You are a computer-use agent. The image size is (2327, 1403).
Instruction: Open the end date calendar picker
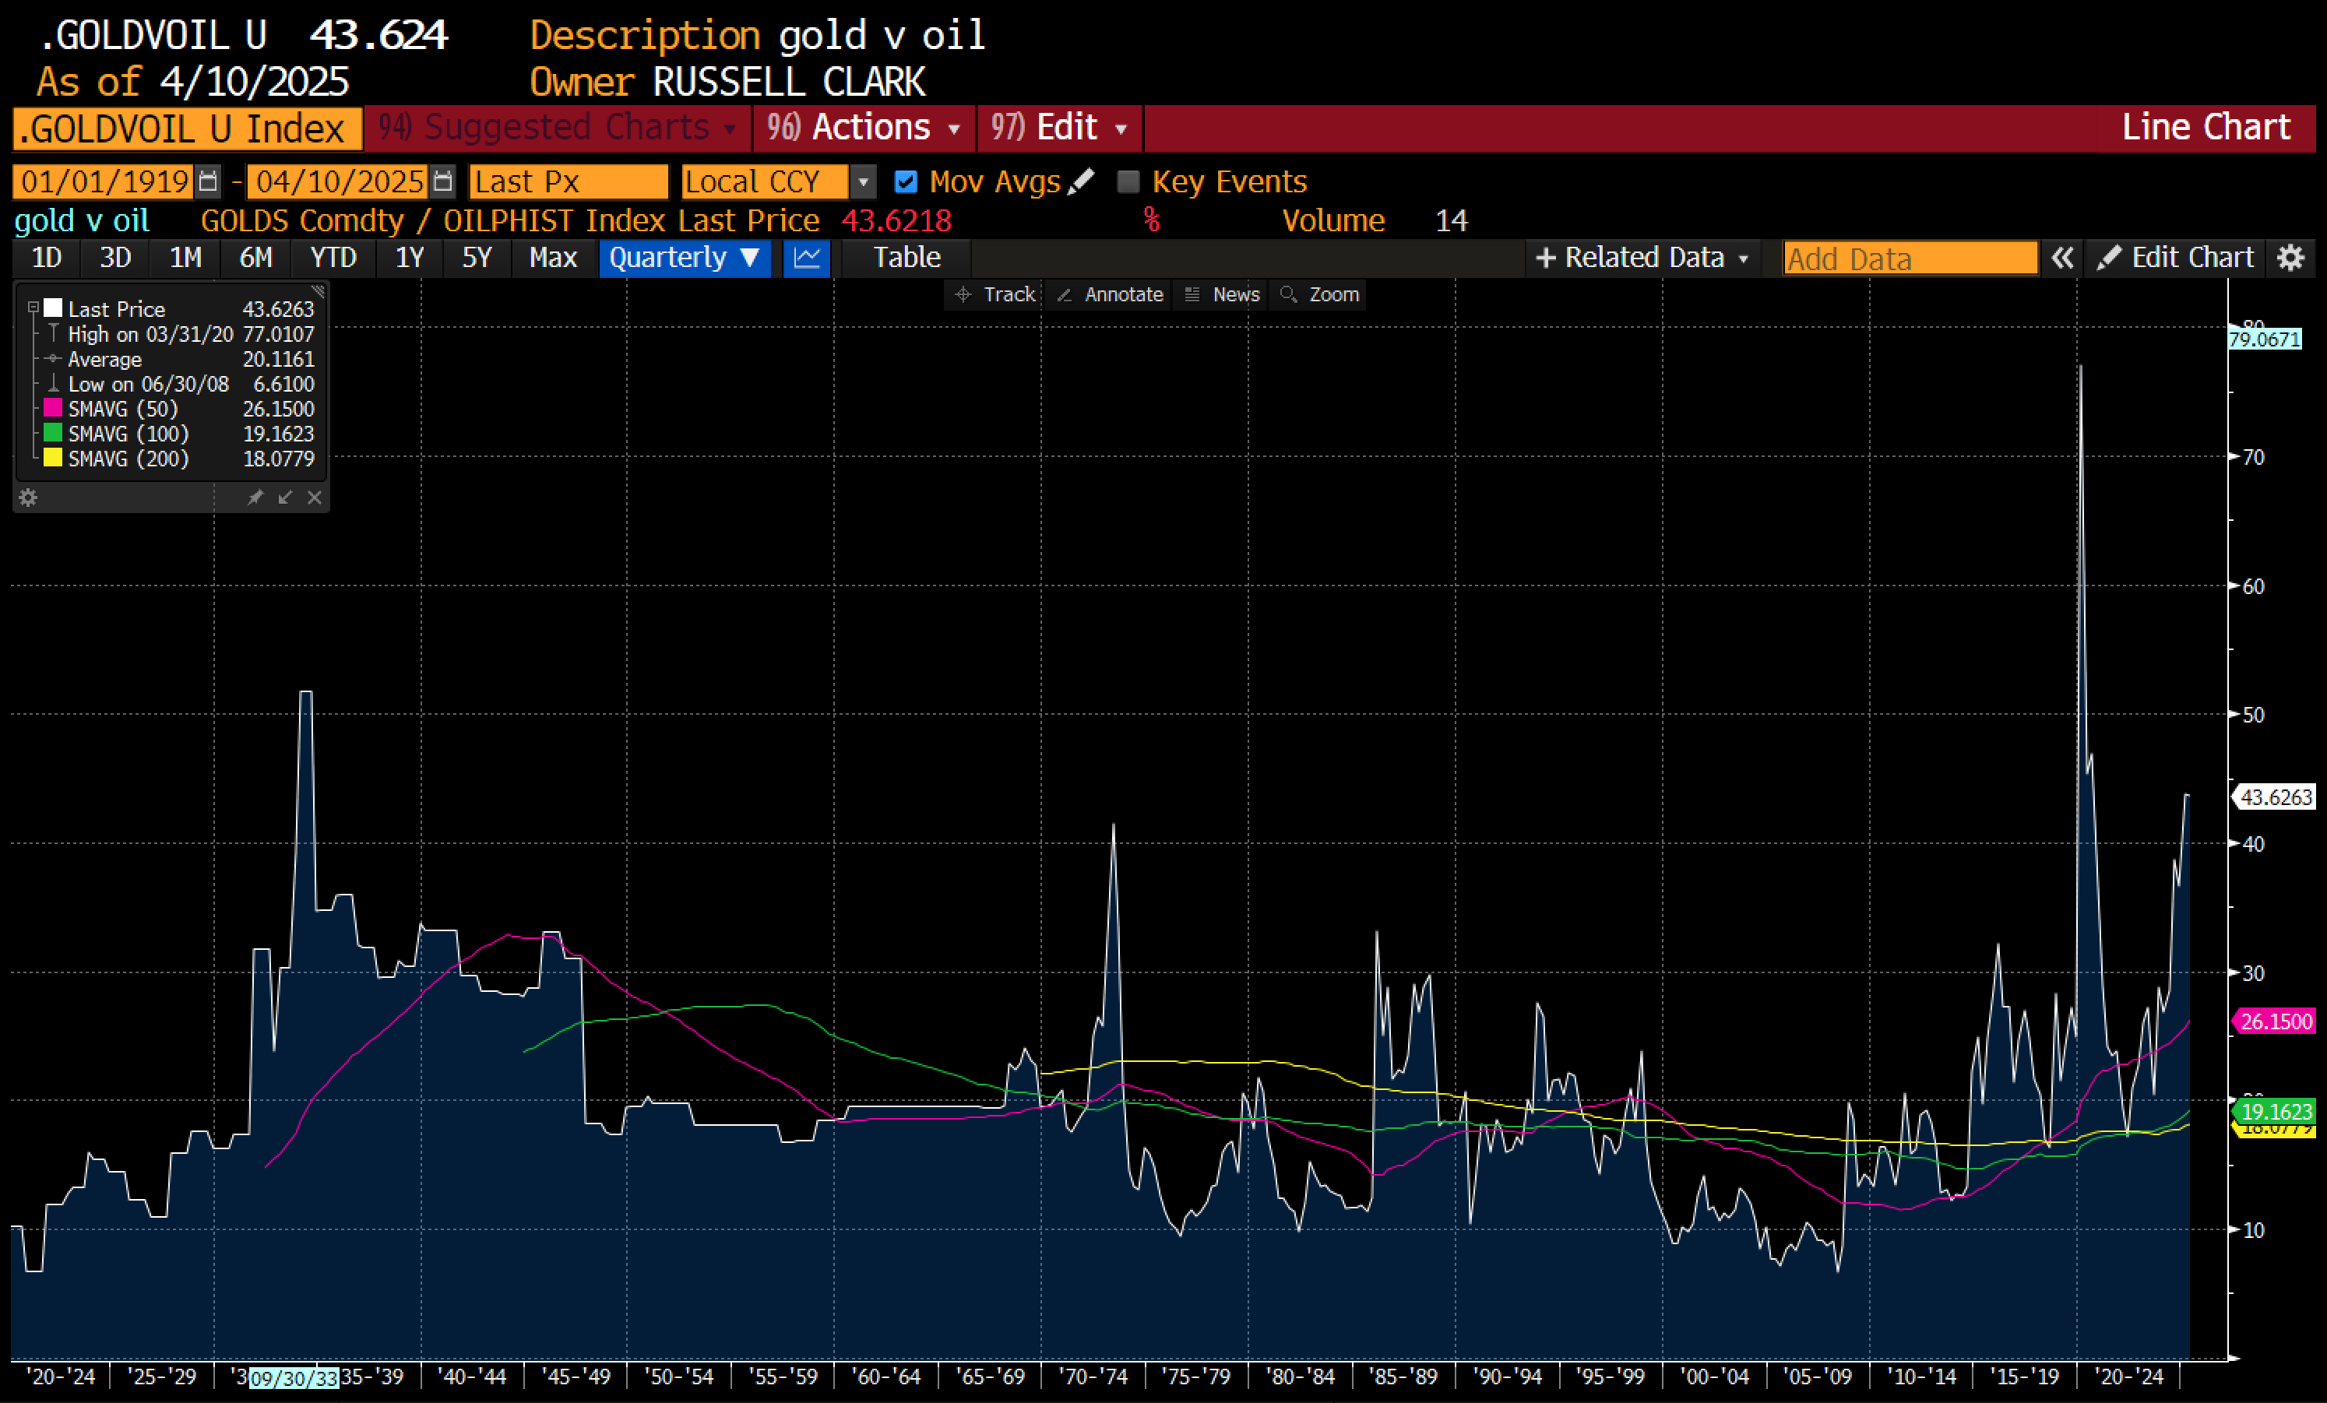click(443, 181)
